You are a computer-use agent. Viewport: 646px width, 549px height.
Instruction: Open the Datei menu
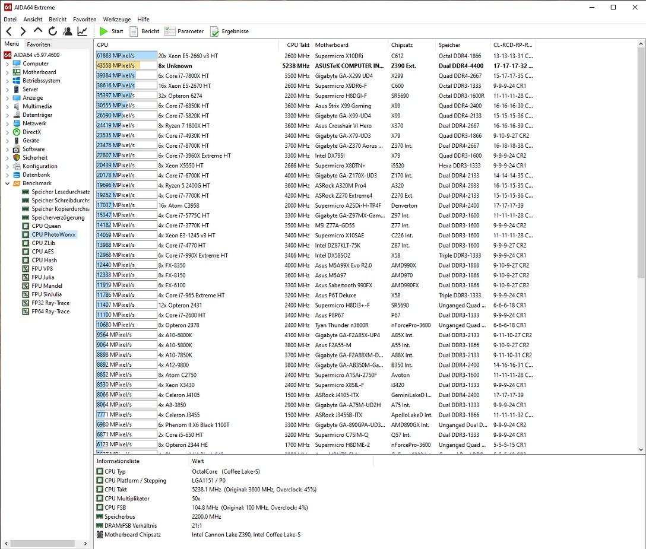(10, 20)
